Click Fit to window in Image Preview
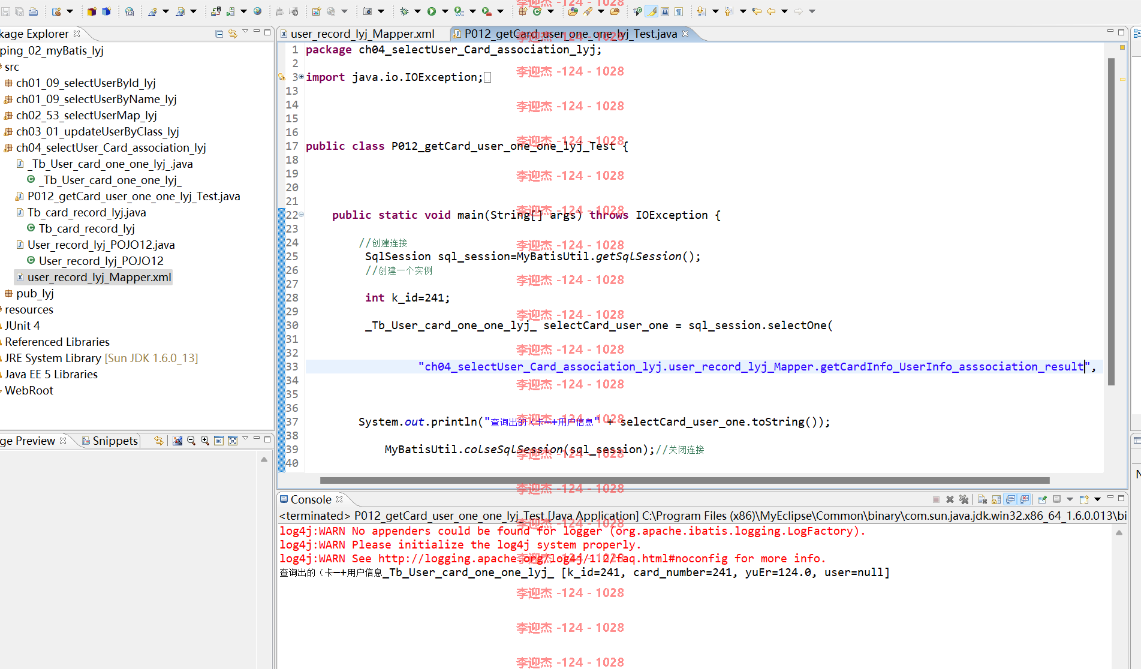This screenshot has height=669, width=1141. [x=233, y=441]
